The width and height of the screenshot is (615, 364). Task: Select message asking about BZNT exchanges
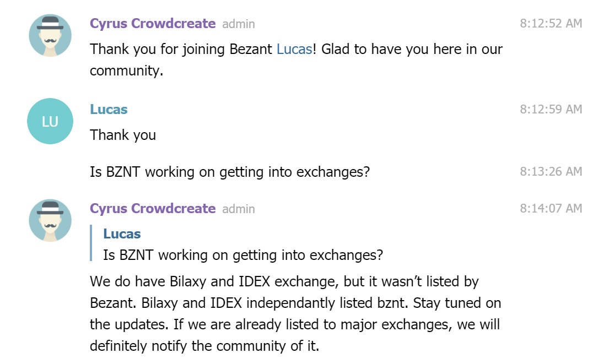click(230, 172)
